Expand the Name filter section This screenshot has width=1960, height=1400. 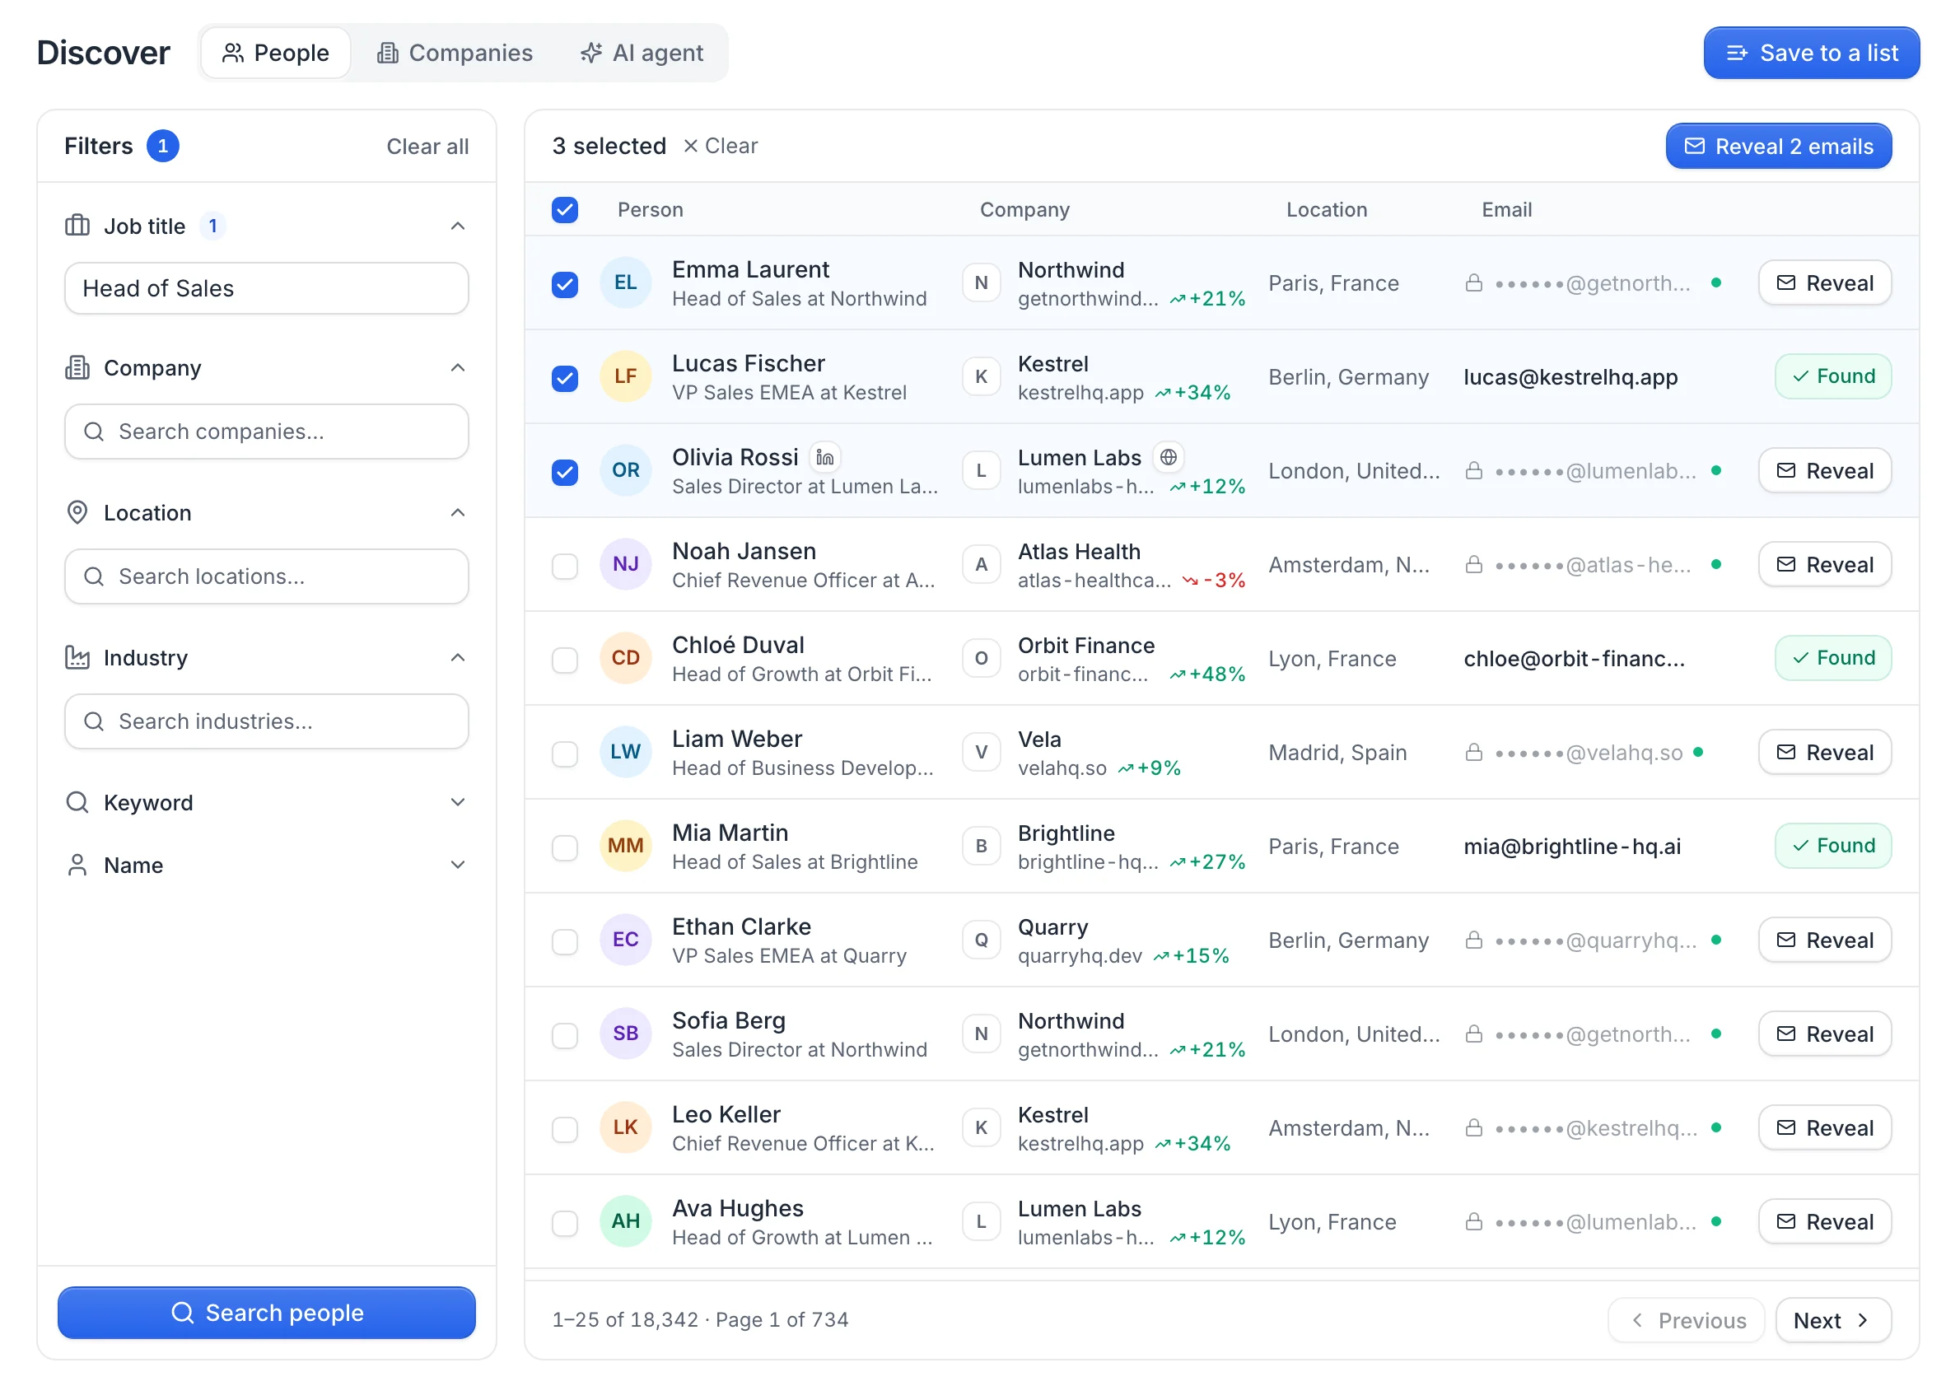458,865
